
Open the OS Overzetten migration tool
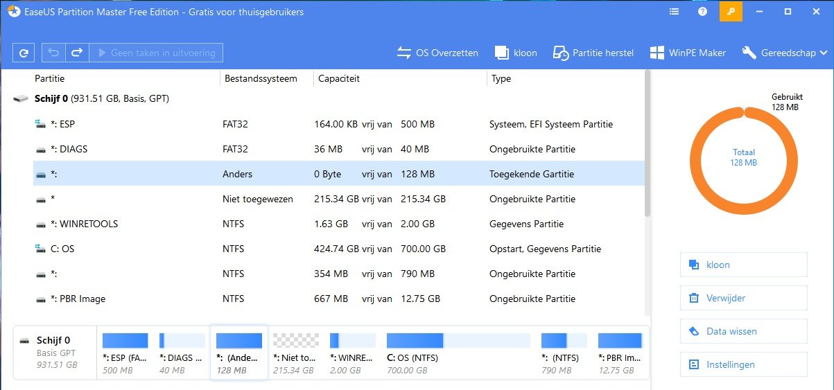[x=437, y=53]
